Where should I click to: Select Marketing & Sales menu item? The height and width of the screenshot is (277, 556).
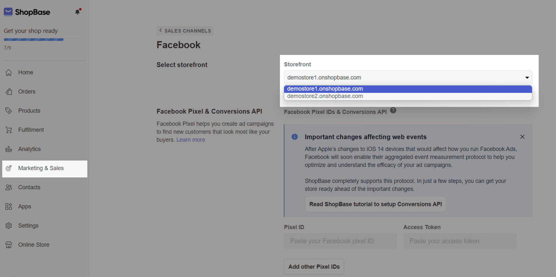44,169
